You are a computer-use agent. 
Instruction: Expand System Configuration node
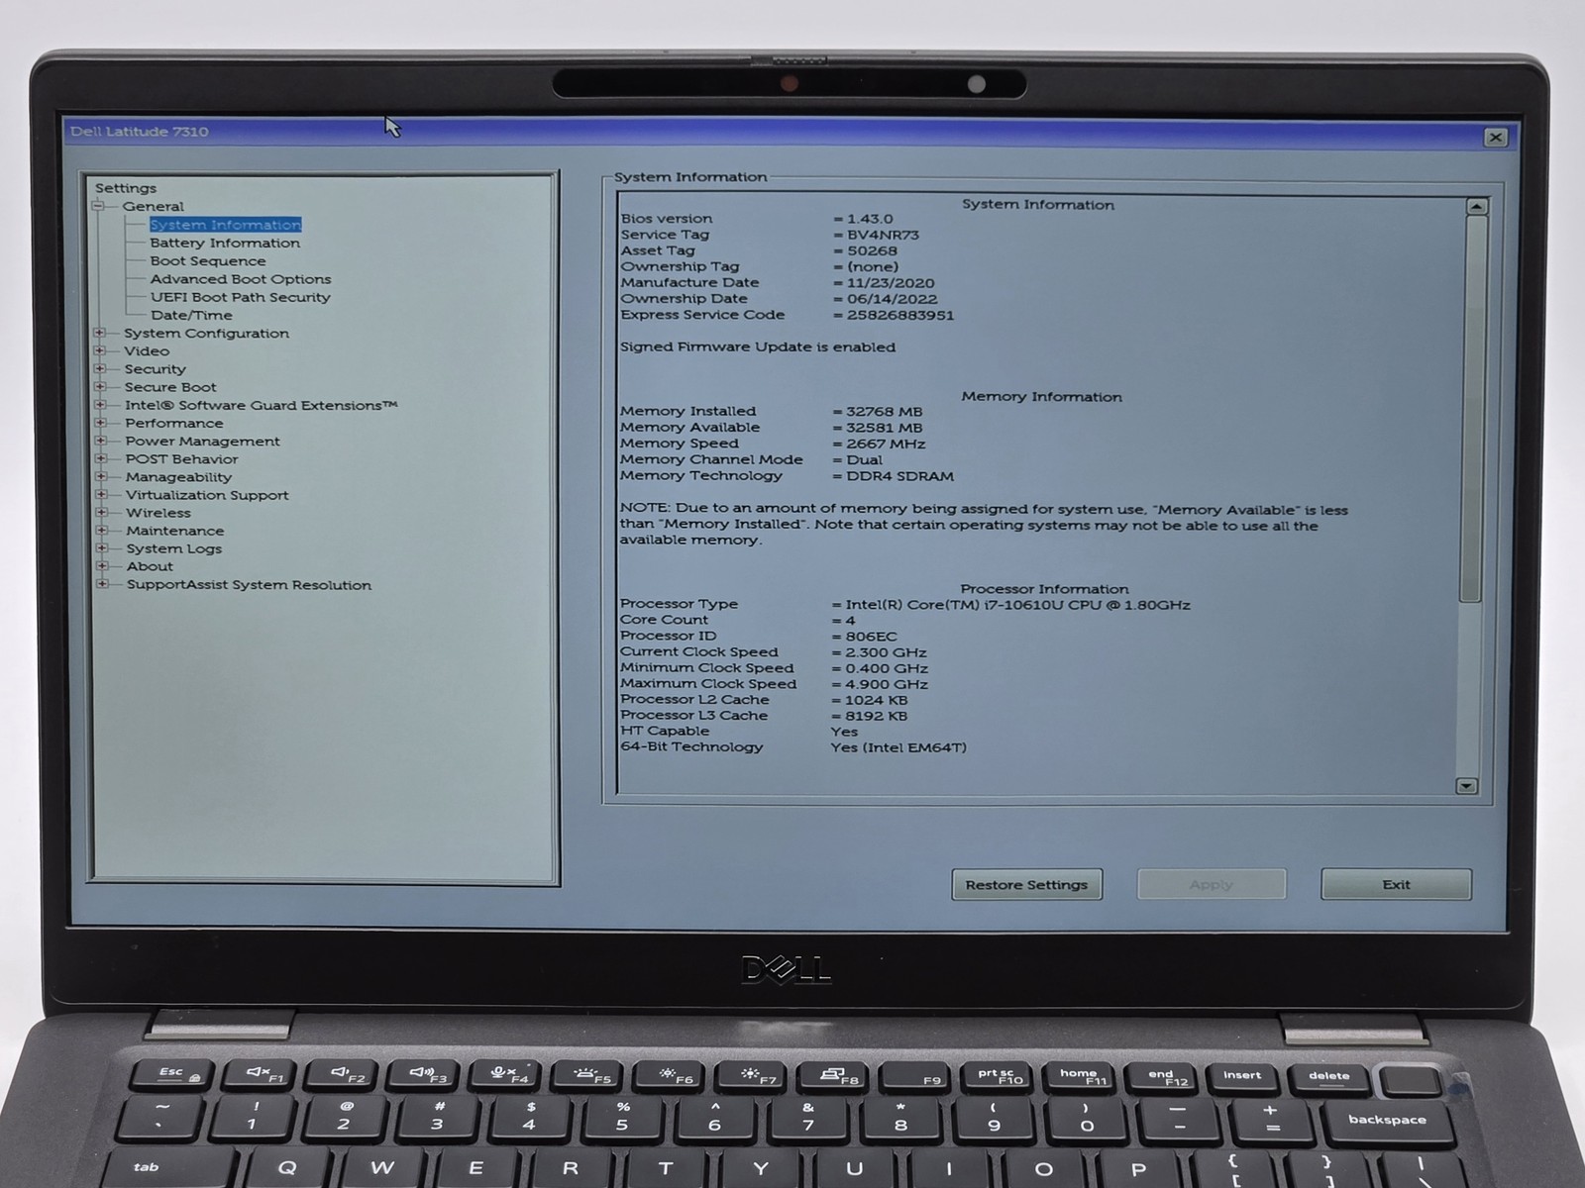100,333
